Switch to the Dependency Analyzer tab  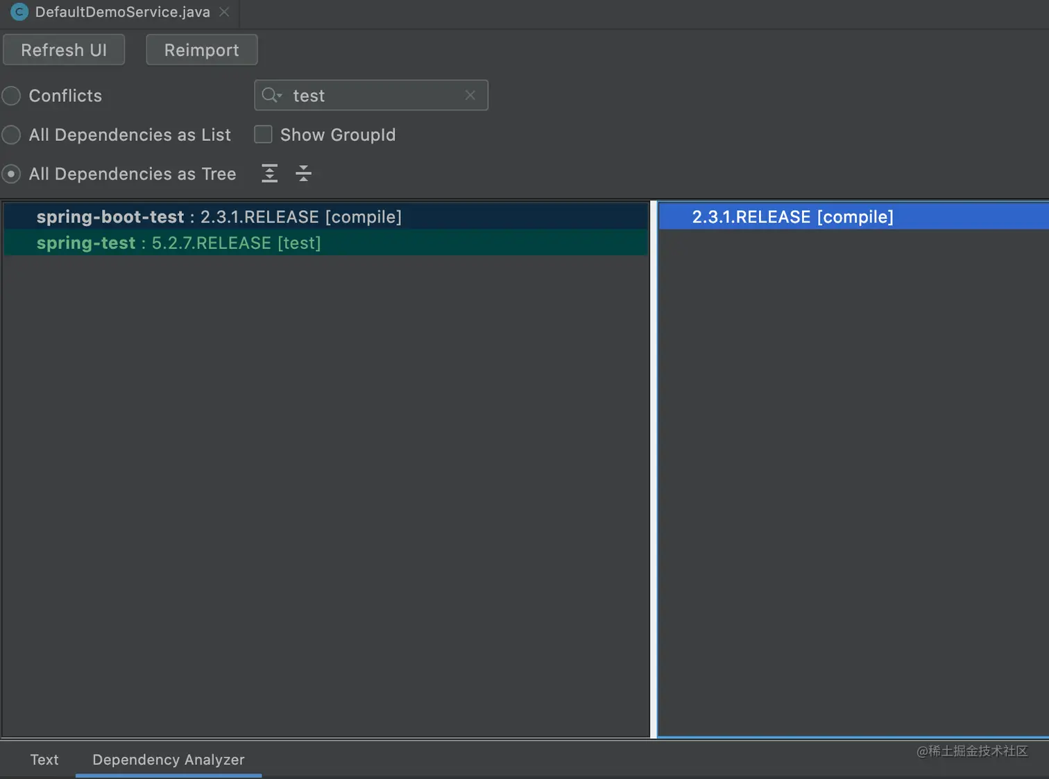169,760
